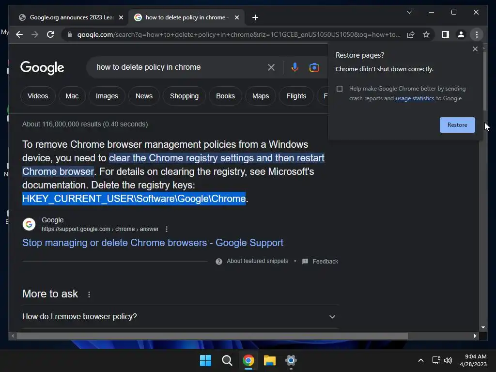Open network status tray icon

tap(436, 360)
